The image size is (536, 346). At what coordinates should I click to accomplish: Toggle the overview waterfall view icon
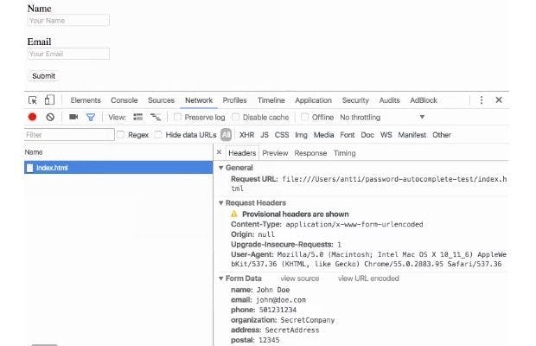click(156, 118)
